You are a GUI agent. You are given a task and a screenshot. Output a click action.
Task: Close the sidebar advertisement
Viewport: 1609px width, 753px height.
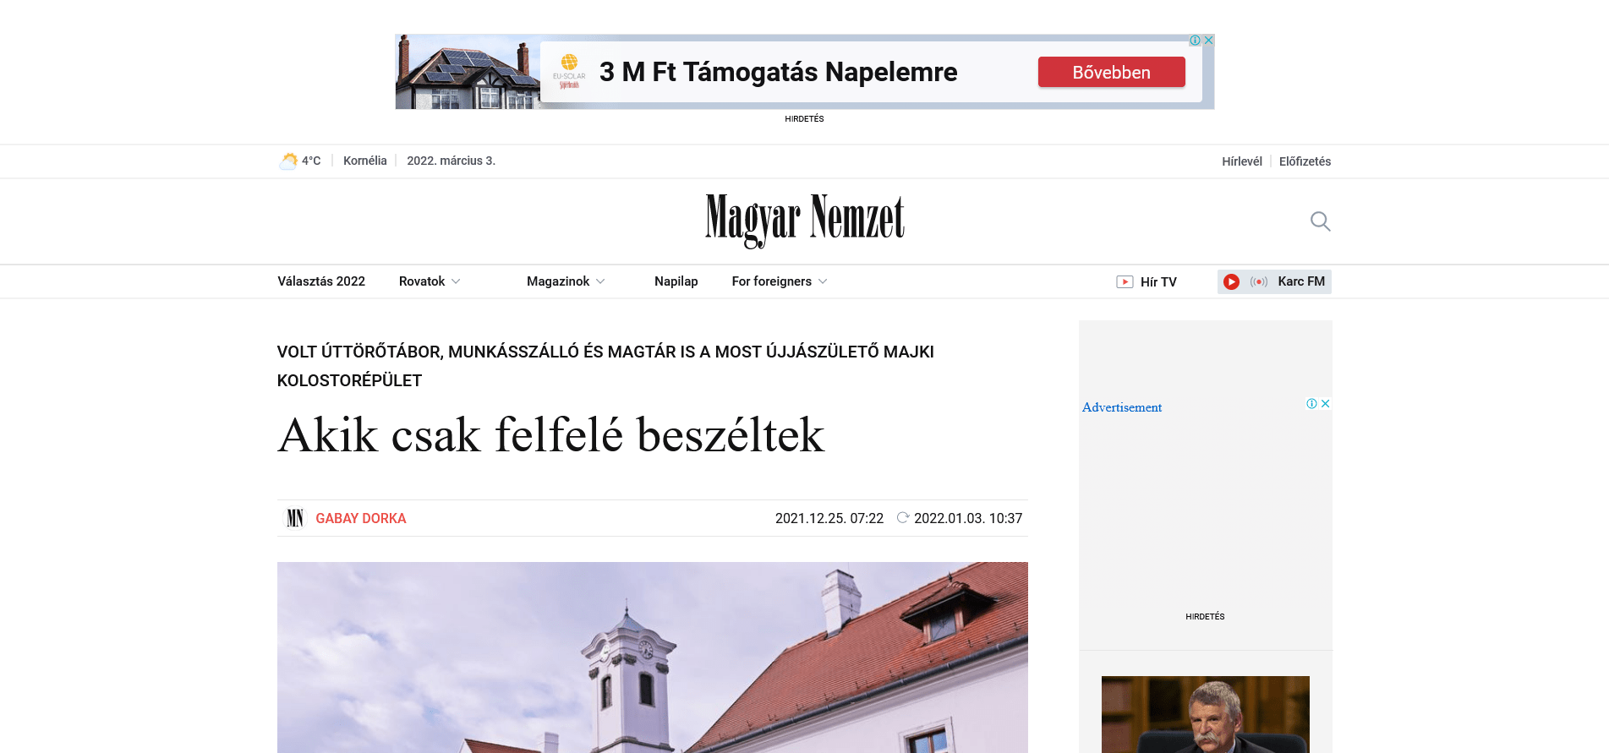1326,404
